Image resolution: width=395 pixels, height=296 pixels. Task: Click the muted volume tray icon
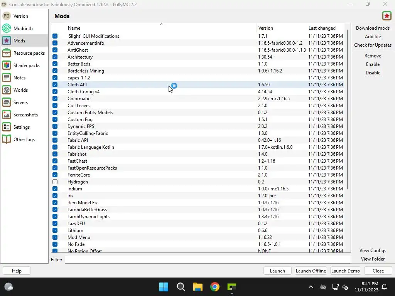[x=345, y=287]
